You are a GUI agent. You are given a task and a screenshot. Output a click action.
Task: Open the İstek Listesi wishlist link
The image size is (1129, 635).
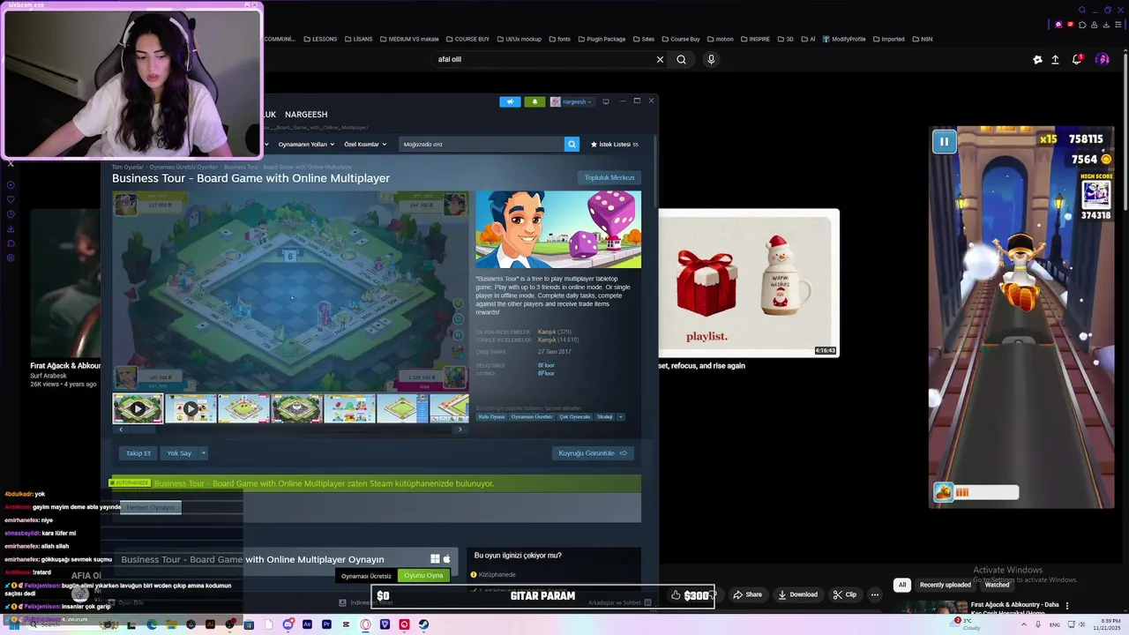point(614,144)
